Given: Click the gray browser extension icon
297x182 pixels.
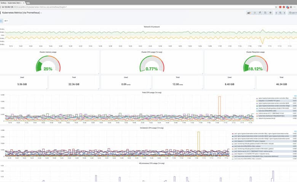Looking at the screenshot, I should click(x=291, y=7).
